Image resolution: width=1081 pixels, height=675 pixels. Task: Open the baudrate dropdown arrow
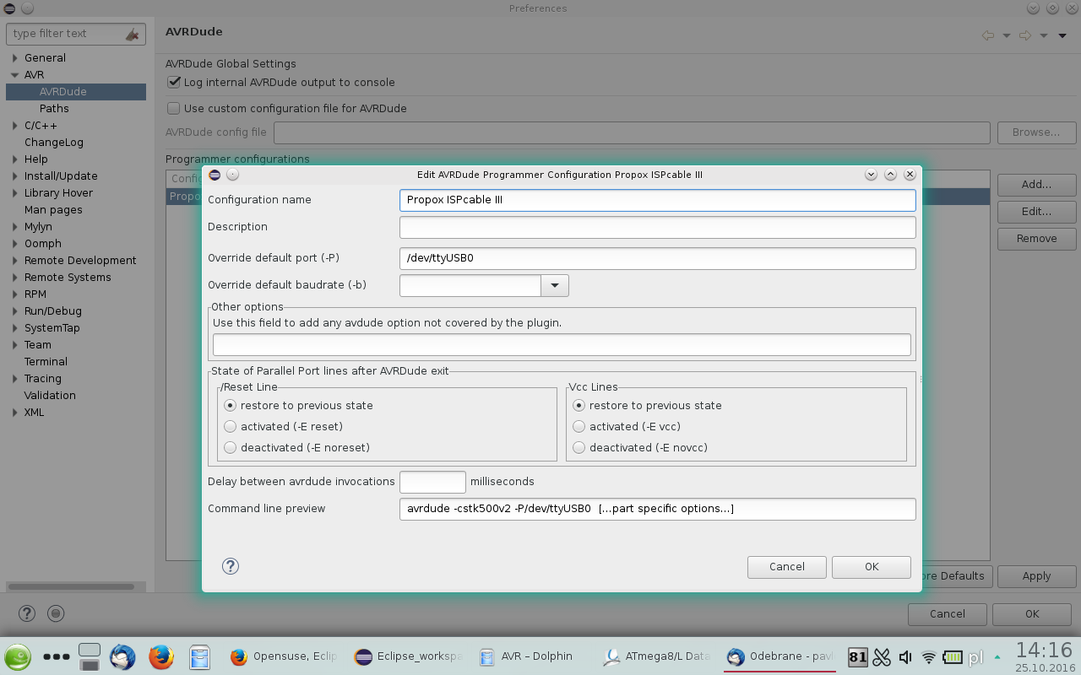click(555, 285)
